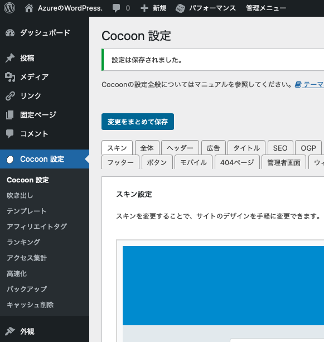Switch to フッター tab
The width and height of the screenshot is (324, 342).
(x=120, y=162)
